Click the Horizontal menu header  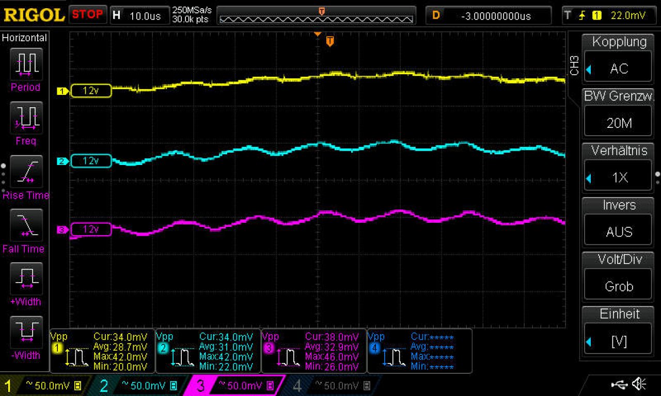[x=25, y=38]
